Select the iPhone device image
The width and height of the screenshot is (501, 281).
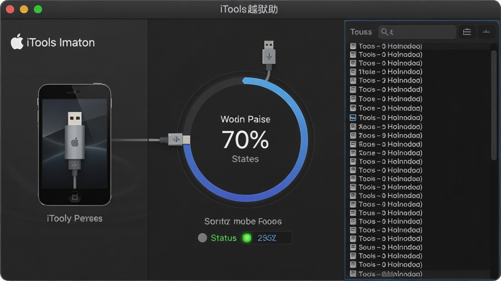coord(74,145)
